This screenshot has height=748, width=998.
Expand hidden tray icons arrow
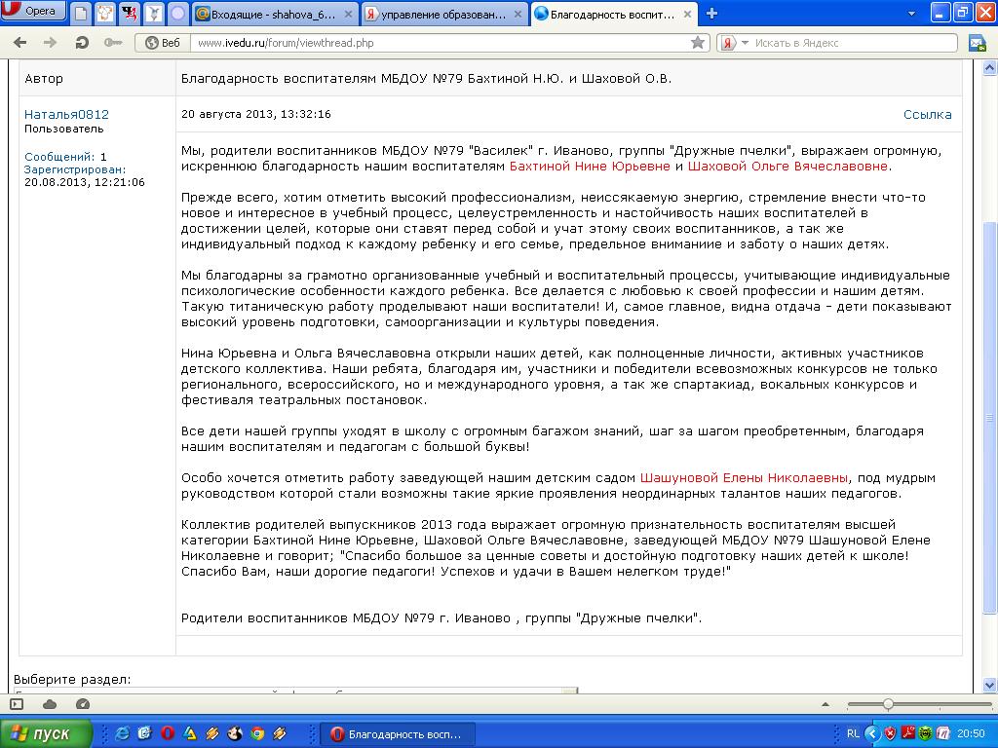pos(872,733)
